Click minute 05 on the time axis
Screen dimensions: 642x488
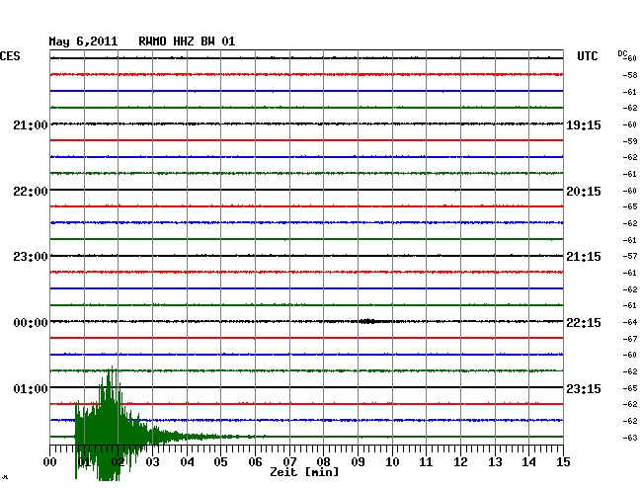pyautogui.click(x=220, y=462)
